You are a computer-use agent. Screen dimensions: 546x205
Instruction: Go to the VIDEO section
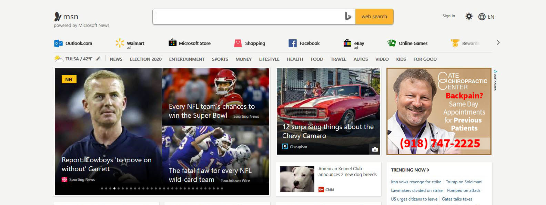382,59
